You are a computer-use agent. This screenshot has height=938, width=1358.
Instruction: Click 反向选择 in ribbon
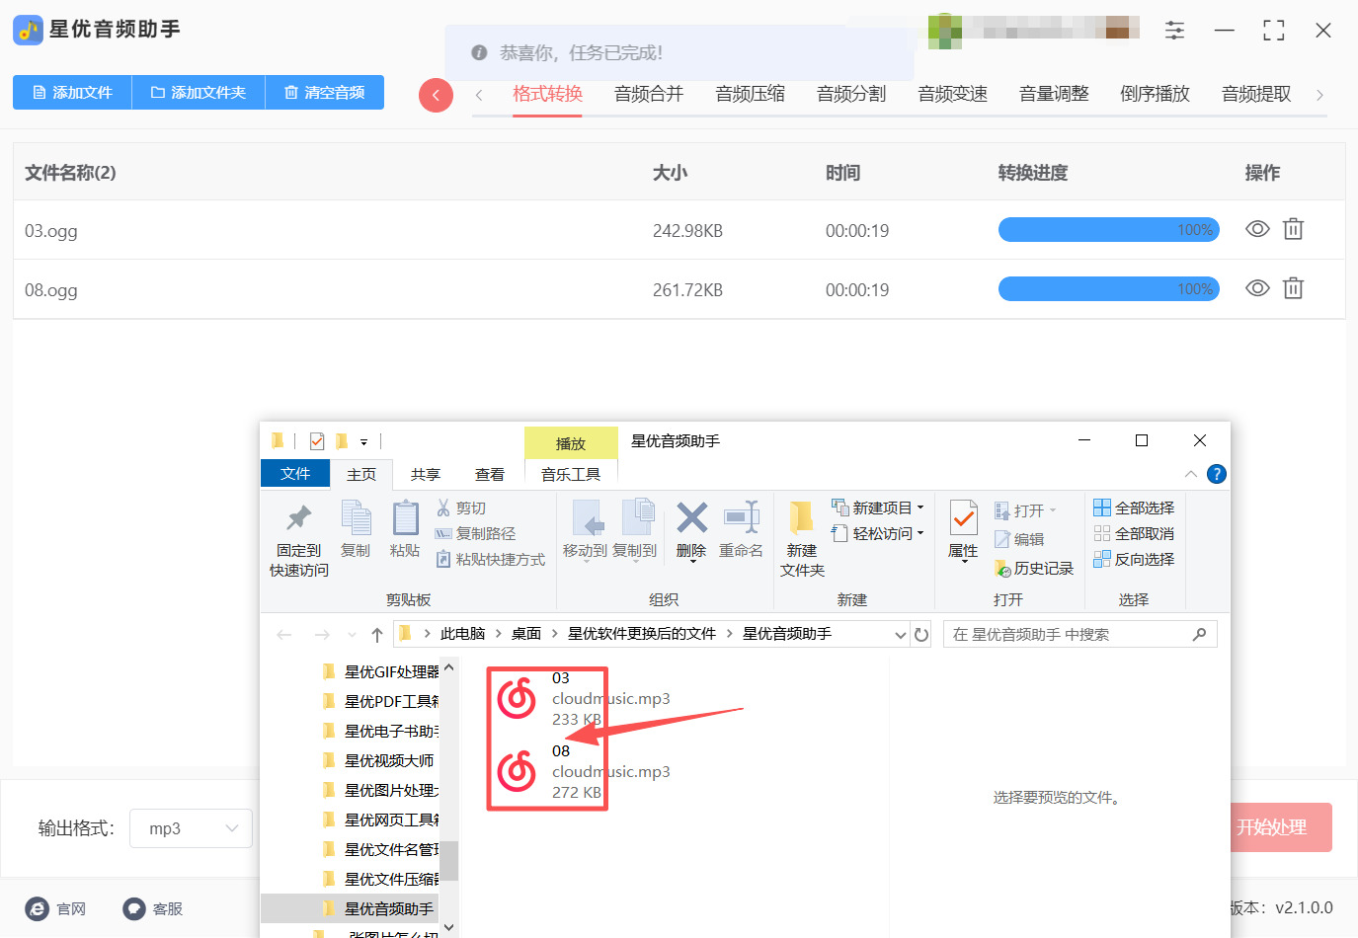coord(1134,559)
